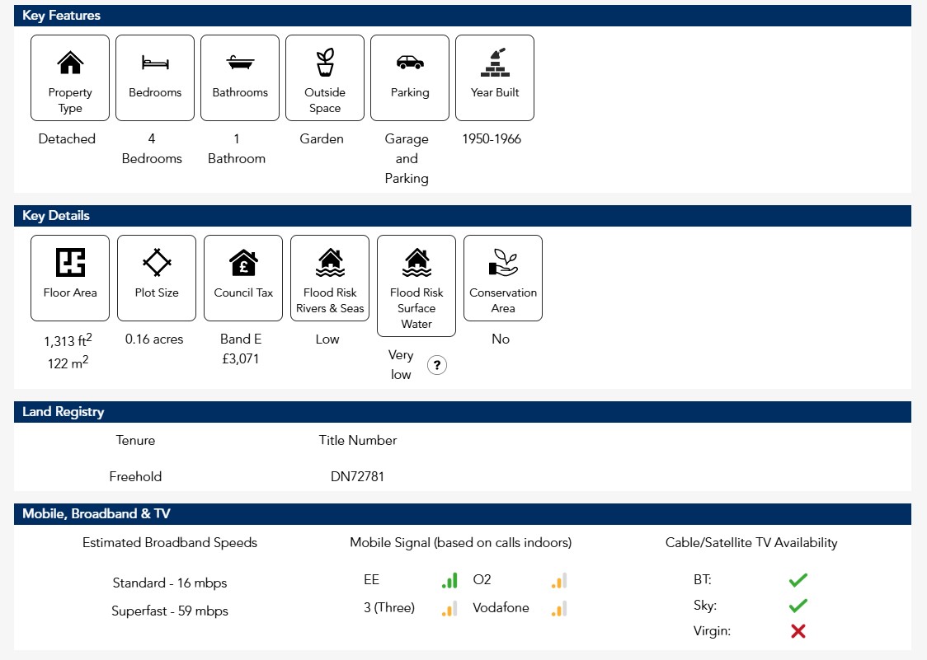Click the Floor Area floorplan icon
The width and height of the screenshot is (927, 660).
pos(70,263)
